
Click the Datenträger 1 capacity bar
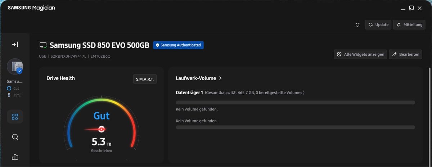click(295, 103)
